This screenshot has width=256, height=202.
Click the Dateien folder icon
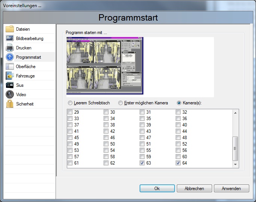point(10,29)
